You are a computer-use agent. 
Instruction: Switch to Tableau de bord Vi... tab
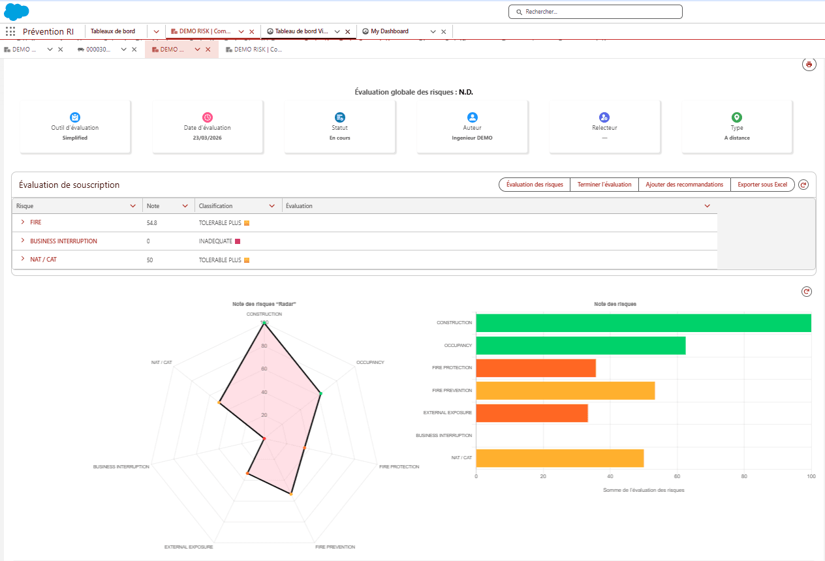click(x=301, y=31)
